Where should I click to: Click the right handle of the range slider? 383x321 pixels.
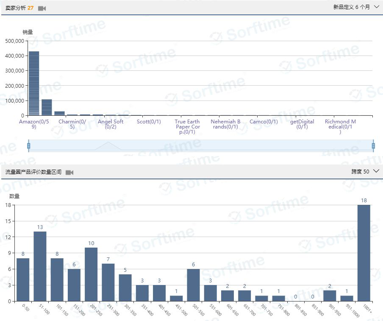[373, 146]
